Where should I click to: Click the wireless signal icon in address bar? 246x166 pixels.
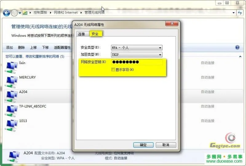[x=25, y=13]
